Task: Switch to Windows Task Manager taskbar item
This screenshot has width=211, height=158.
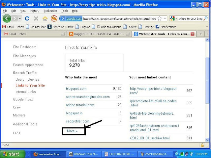Action: coord(83,154)
